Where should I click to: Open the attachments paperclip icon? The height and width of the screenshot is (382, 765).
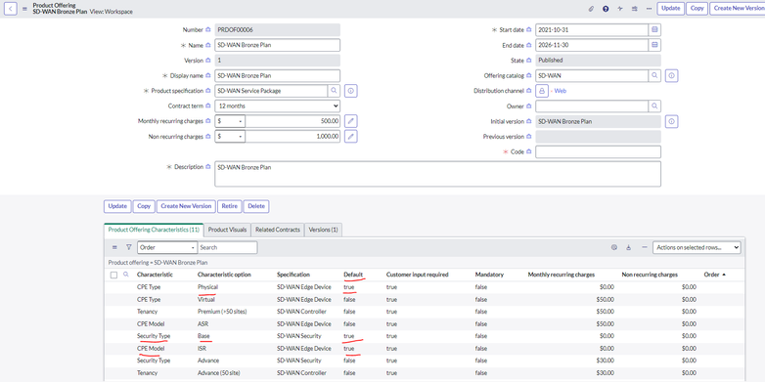click(591, 8)
